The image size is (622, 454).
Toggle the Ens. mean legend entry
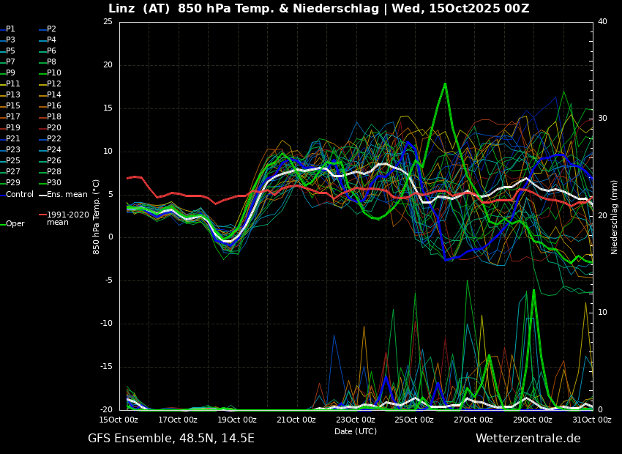(67, 195)
